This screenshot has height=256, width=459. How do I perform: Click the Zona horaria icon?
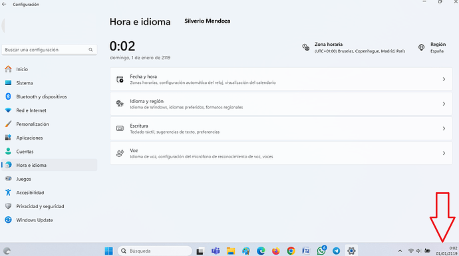[x=305, y=47]
